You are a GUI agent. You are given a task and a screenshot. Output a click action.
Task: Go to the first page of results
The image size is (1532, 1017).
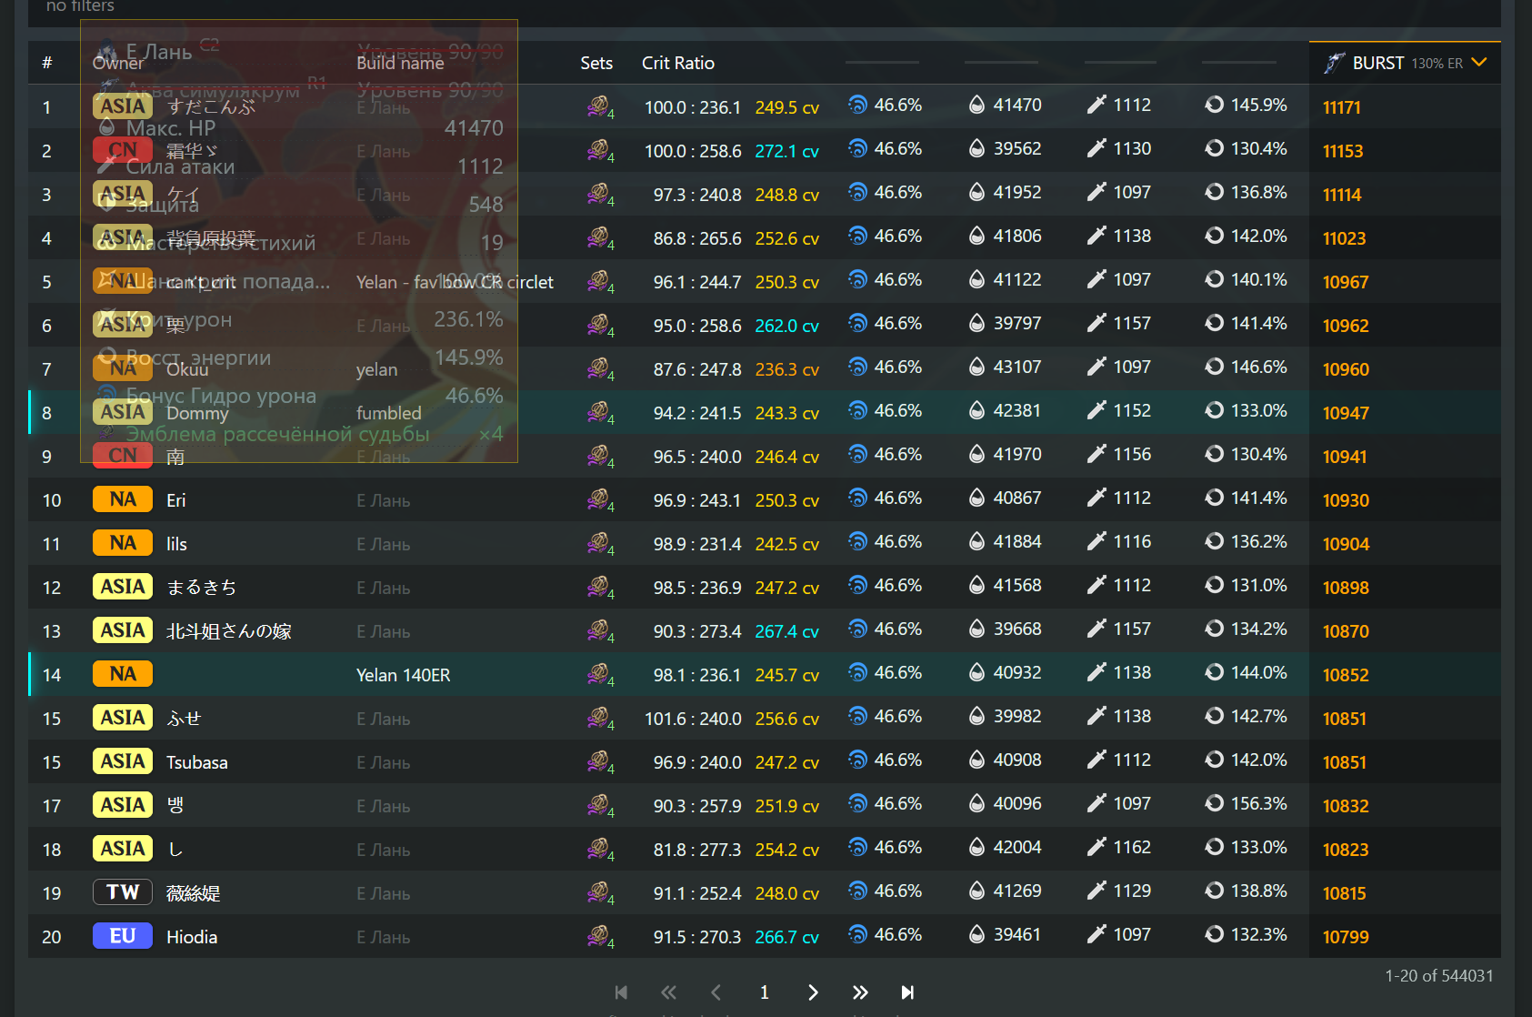click(x=621, y=992)
